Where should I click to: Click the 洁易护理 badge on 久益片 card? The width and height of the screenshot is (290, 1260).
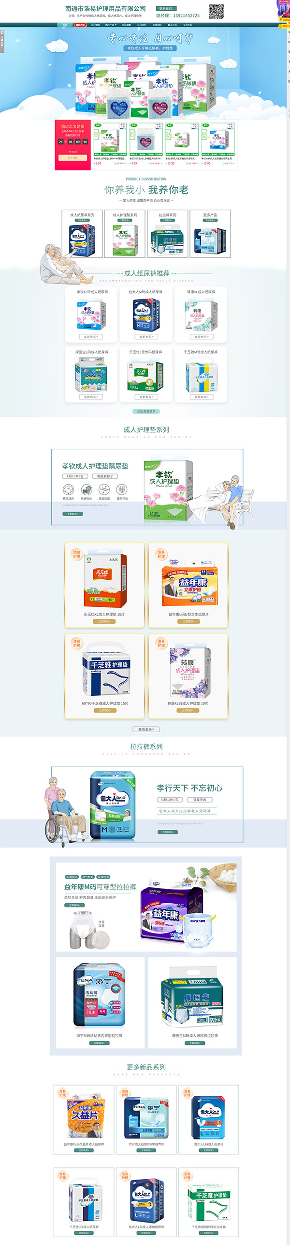(62, 1093)
